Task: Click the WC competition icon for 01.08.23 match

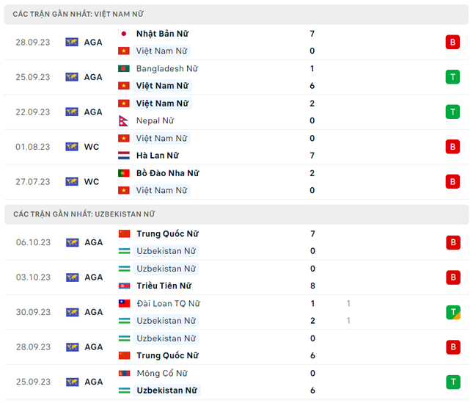Action: click(72, 147)
